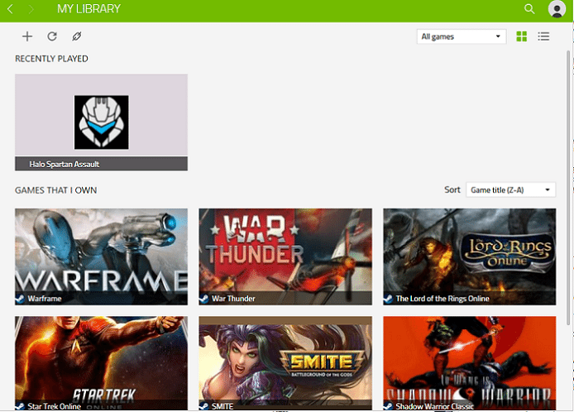
Task: Switch to grid view
Action: (x=521, y=36)
